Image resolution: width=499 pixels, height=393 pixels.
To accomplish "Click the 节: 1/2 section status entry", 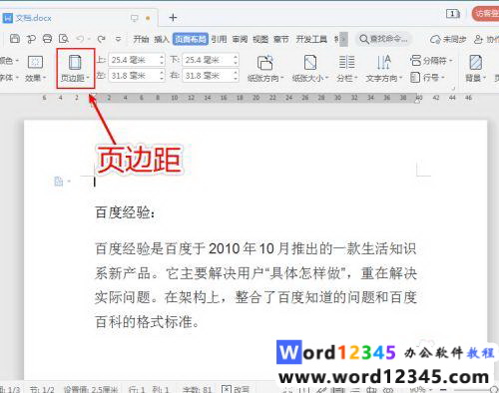I will point(42,389).
